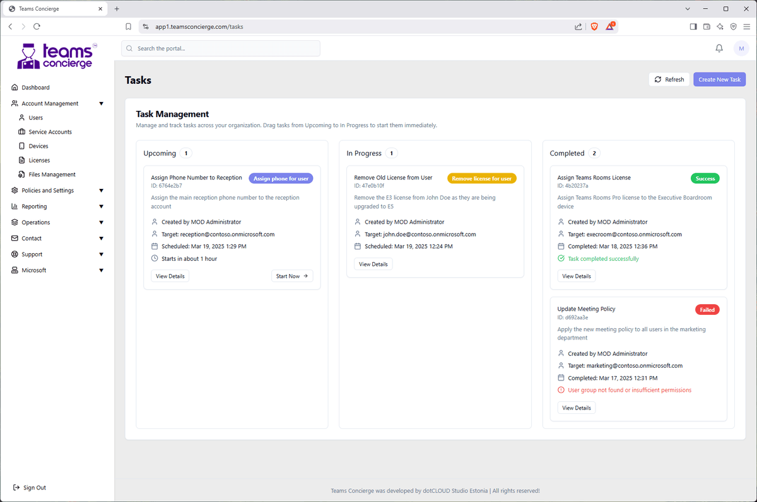Expand the Policies and Settings menu
Screen dimensions: 757x502
pyautogui.click(x=101, y=190)
